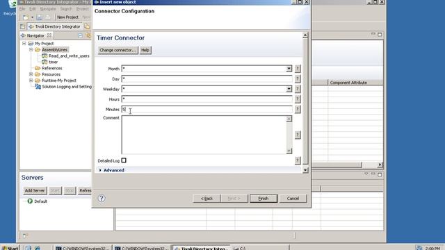This screenshot has width=445, height=250.
Task: Select the Read_and_write_users tree item
Action: pyautogui.click(x=69, y=56)
